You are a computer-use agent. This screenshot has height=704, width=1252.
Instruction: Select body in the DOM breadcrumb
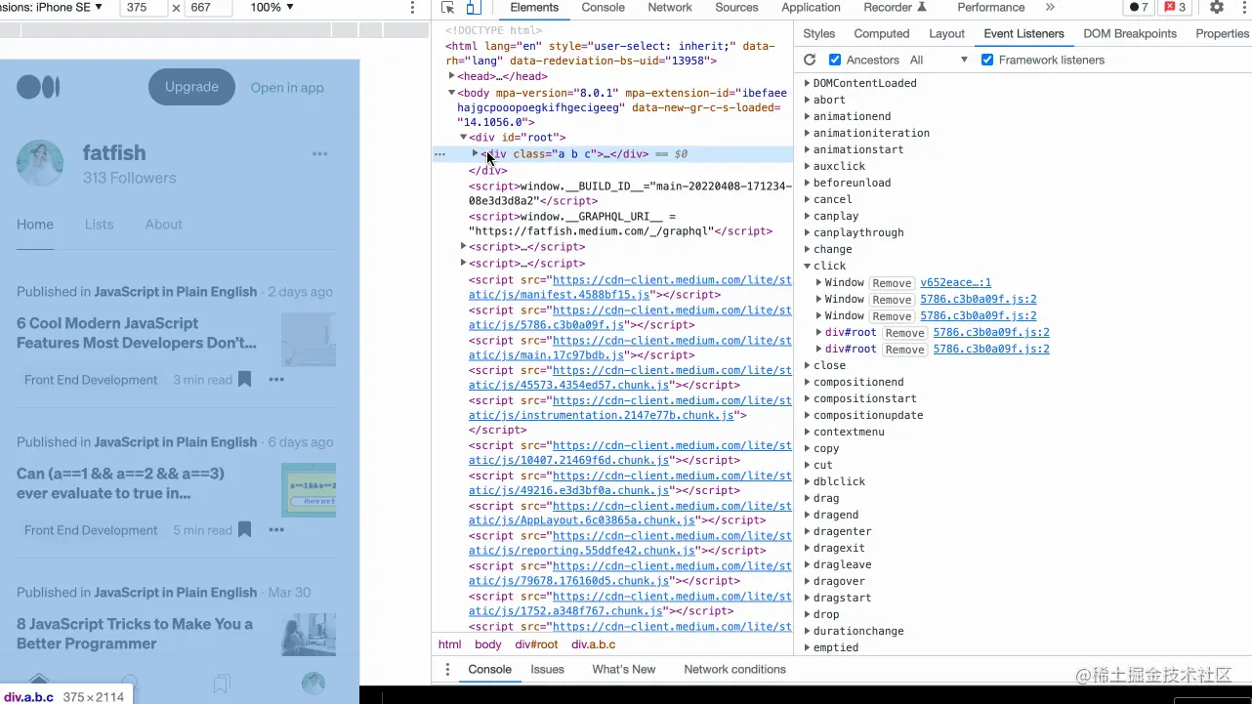487,644
